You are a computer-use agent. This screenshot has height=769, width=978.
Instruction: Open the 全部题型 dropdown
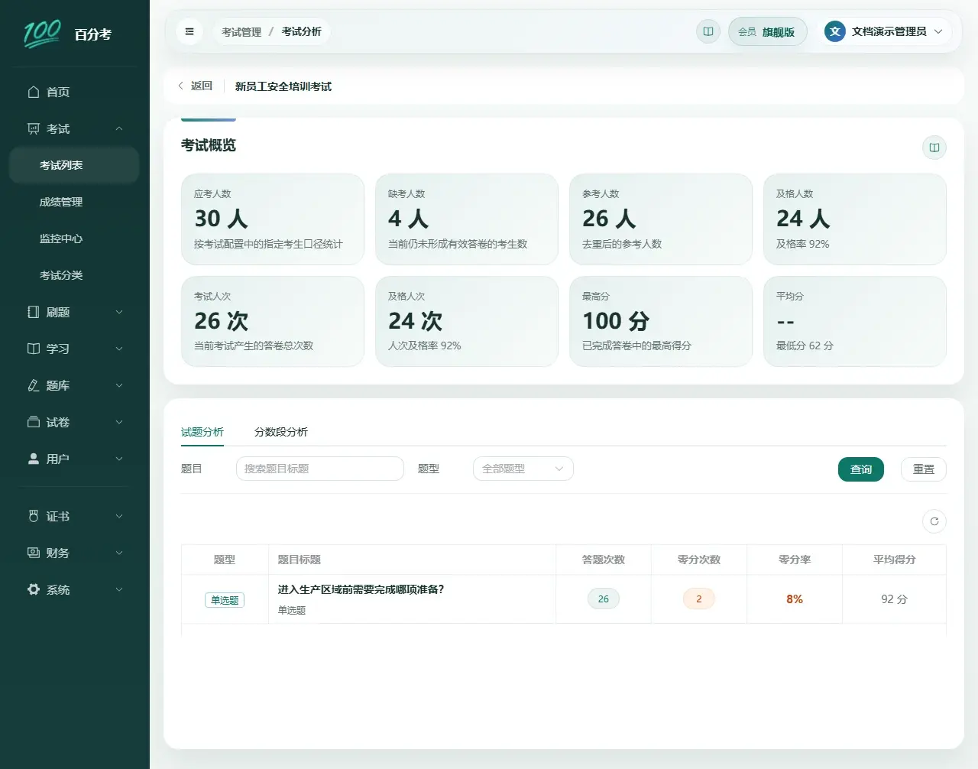tap(523, 469)
